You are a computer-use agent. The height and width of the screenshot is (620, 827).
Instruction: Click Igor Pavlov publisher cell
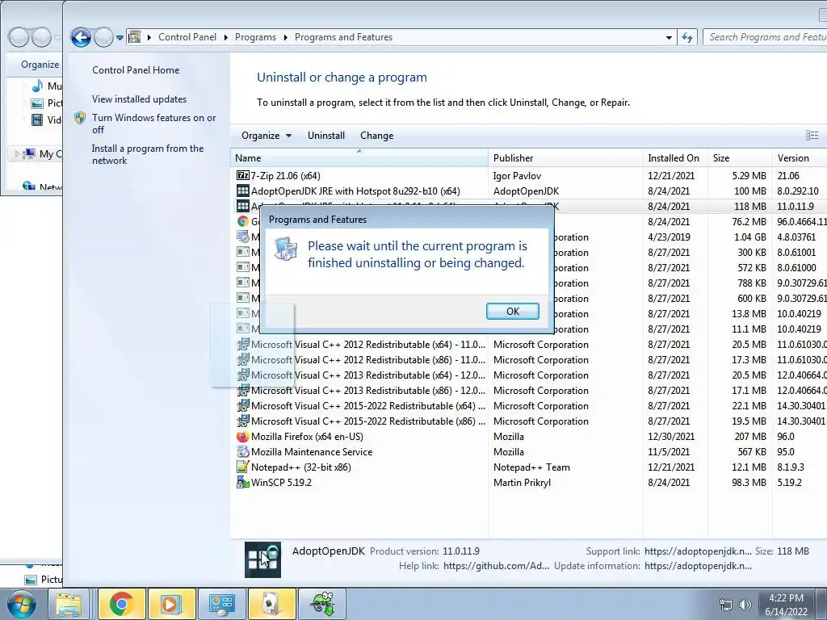(517, 175)
